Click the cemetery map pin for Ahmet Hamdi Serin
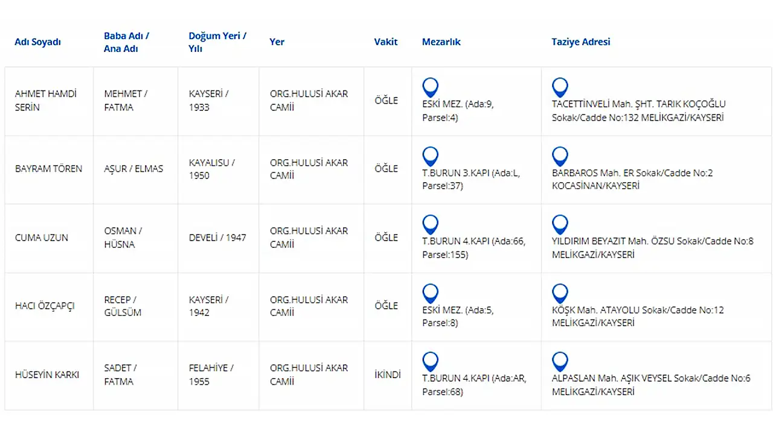 click(x=430, y=87)
